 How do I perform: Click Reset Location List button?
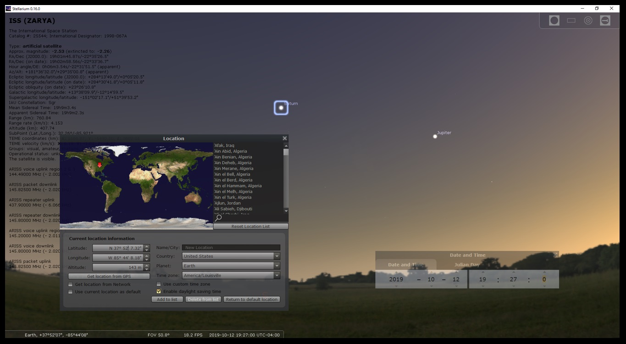(x=251, y=227)
